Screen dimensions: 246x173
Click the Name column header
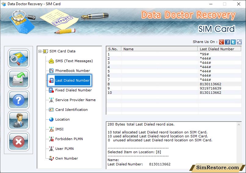coord(160,49)
